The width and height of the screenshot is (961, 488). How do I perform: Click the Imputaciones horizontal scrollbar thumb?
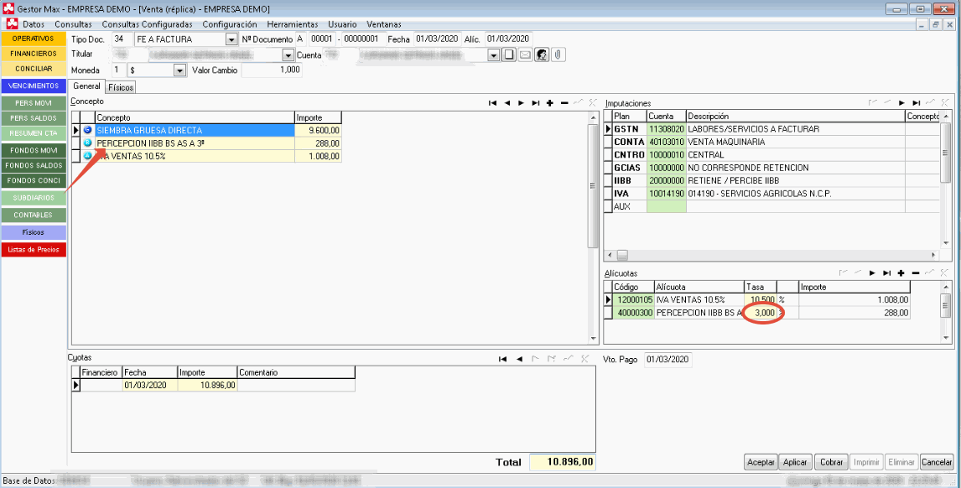[621, 254]
